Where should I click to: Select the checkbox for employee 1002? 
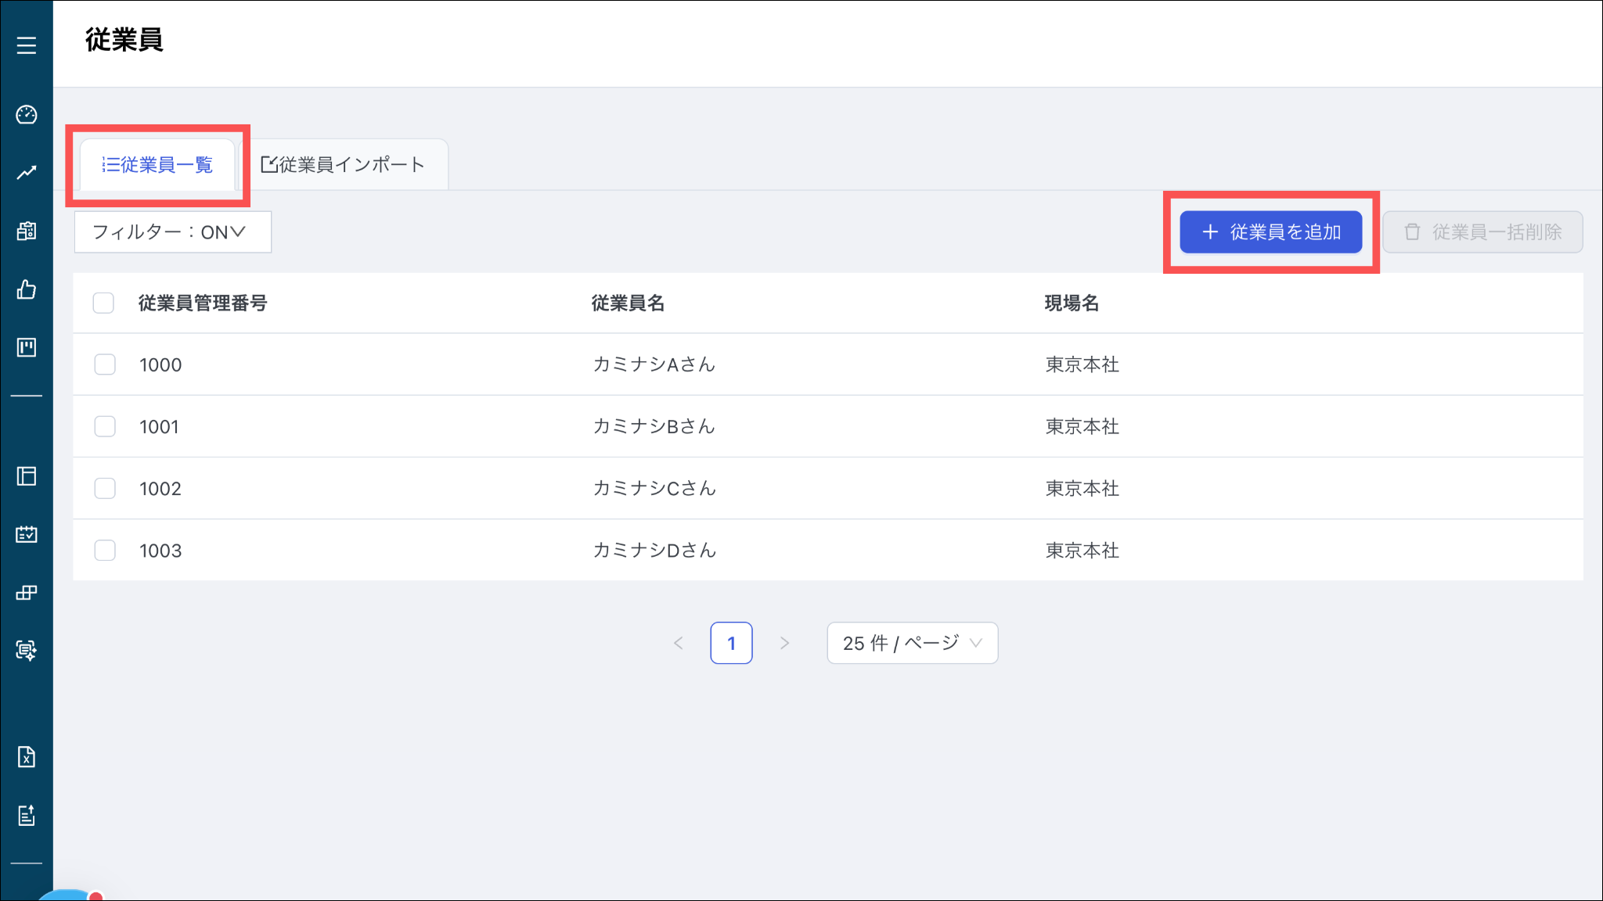coord(105,488)
